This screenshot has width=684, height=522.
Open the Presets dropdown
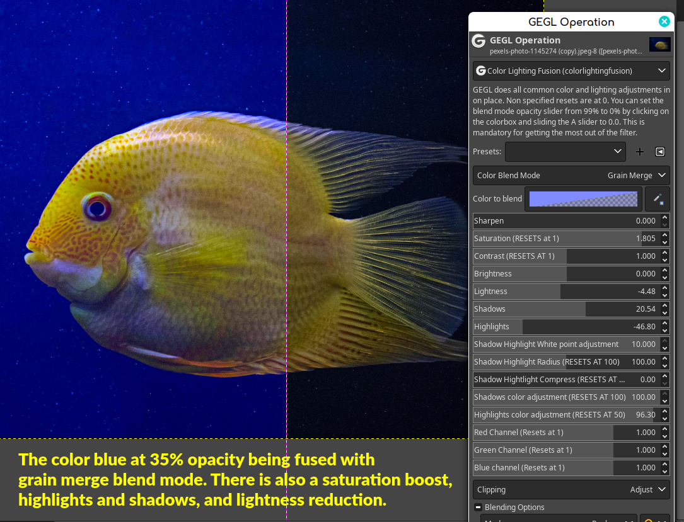click(x=565, y=152)
